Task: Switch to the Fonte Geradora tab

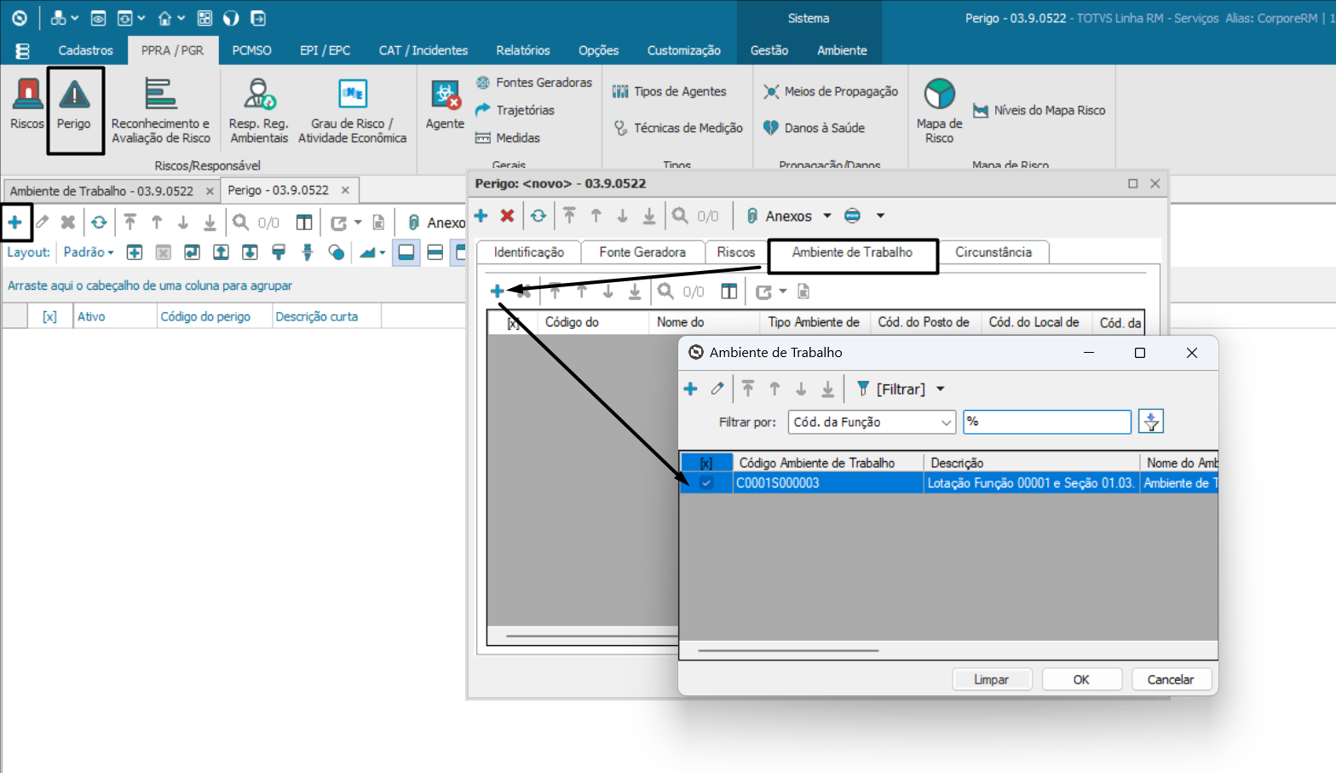Action: pos(642,252)
